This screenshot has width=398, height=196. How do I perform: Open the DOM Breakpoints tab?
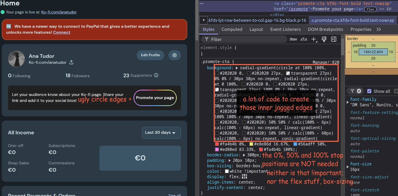tap(325, 29)
